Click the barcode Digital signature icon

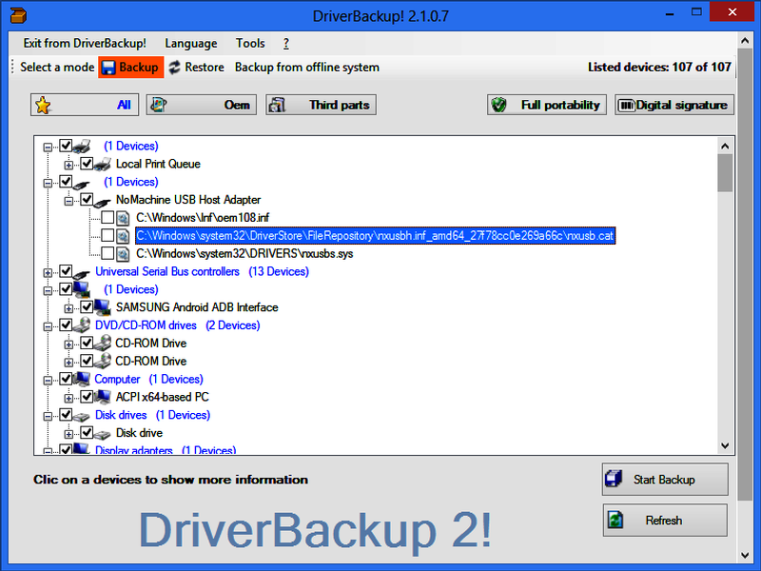point(626,105)
